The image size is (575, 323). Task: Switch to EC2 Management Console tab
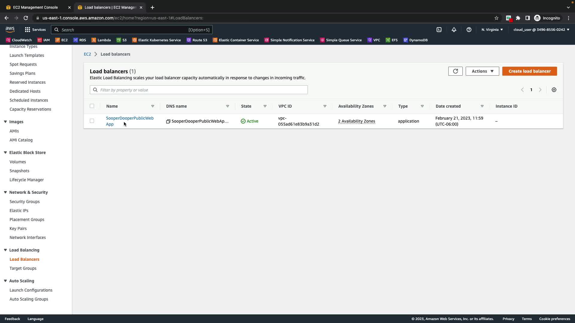pos(35,7)
